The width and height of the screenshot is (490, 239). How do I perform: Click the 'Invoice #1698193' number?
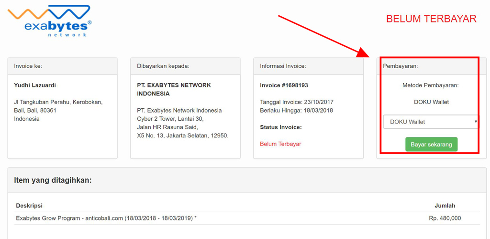284,85
